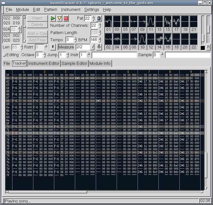Click the sharp (#) accidentals button
Viewport: 213px width, 205px height.
(53, 47)
